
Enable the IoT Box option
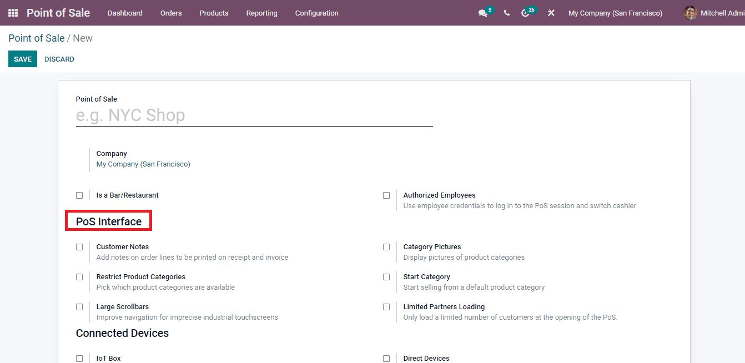[79, 358]
